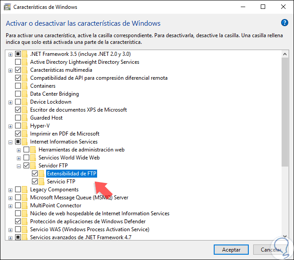The width and height of the screenshot is (294, 260).
Task: Click the Device Lockdown folder icon
Action: point(25,102)
